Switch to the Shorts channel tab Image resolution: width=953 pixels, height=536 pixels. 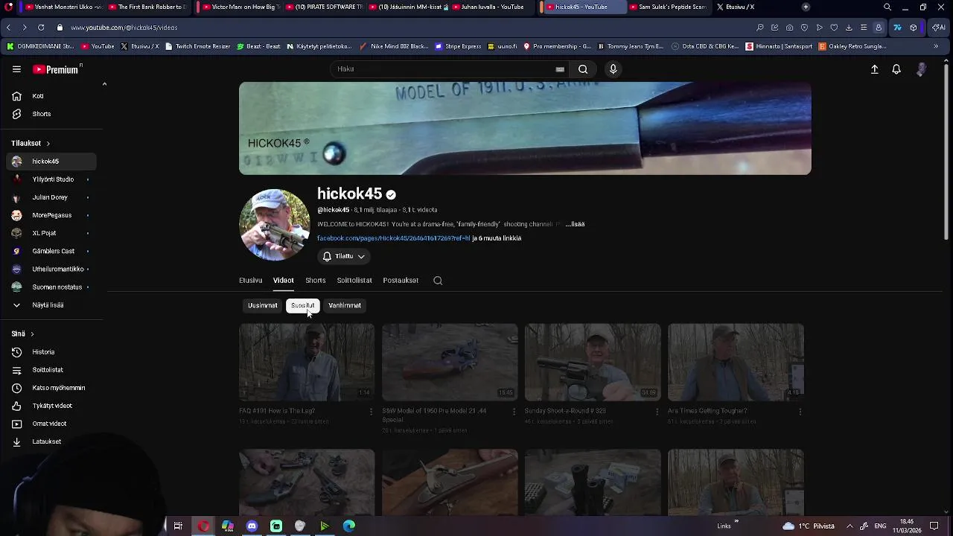point(315,281)
